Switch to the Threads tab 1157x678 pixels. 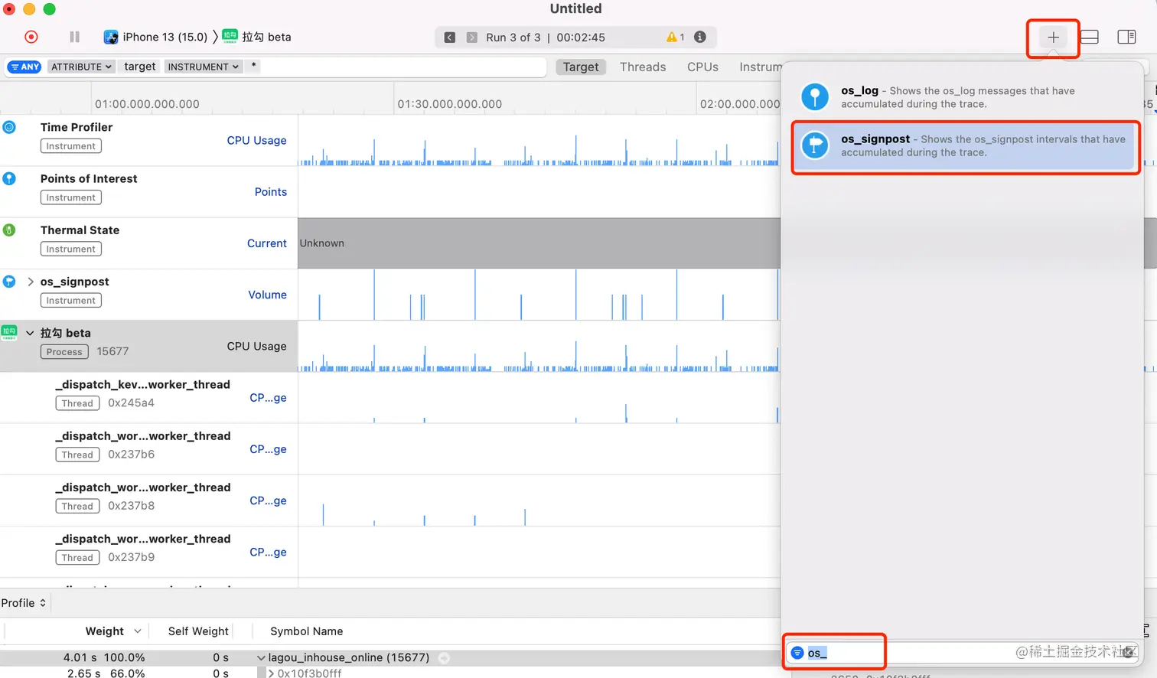[x=643, y=67]
